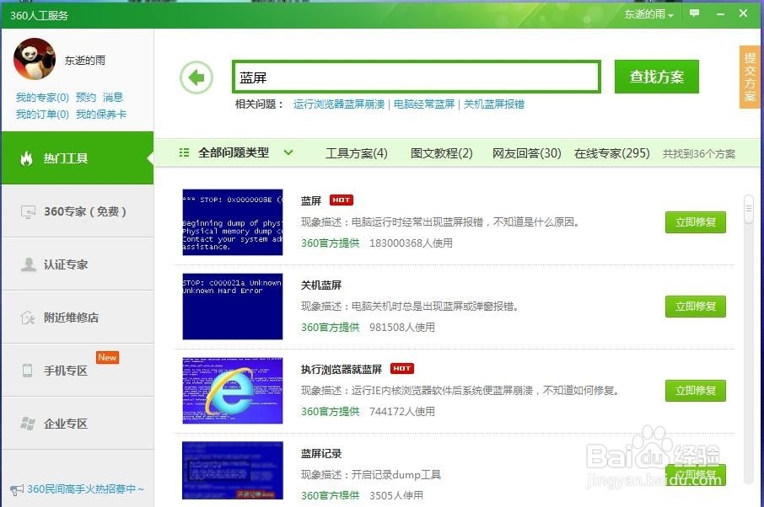Click the 蓝屏记录 result title
Viewport: 764px width, 507px height.
(321, 453)
